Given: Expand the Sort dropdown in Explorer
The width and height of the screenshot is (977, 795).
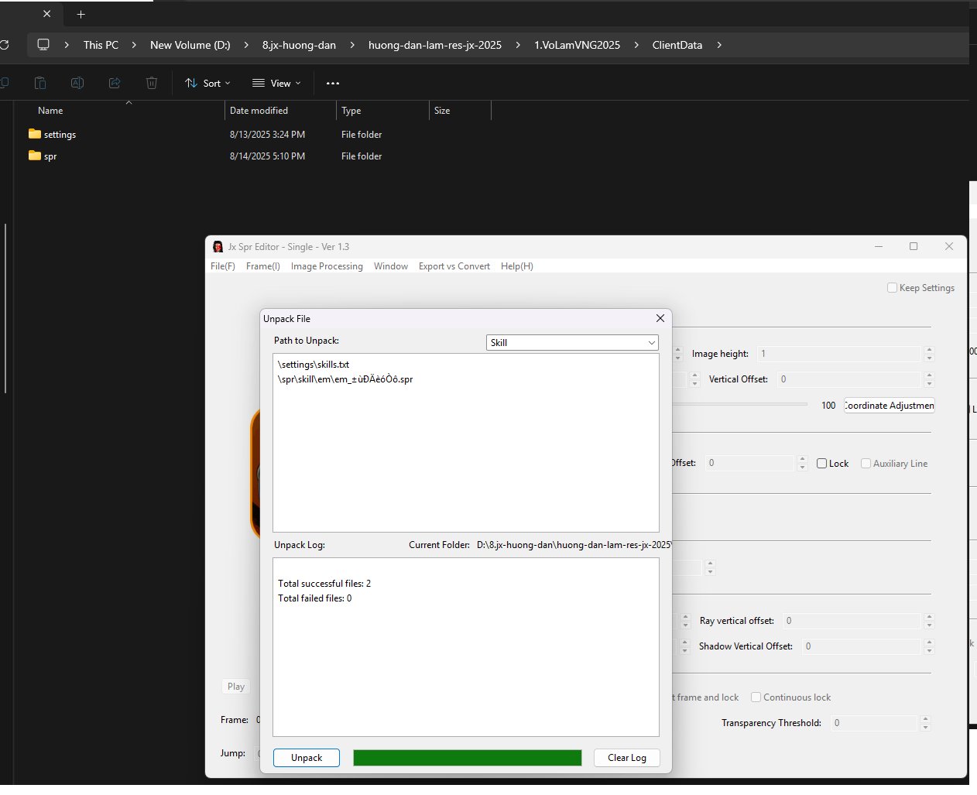Looking at the screenshot, I should [x=207, y=83].
